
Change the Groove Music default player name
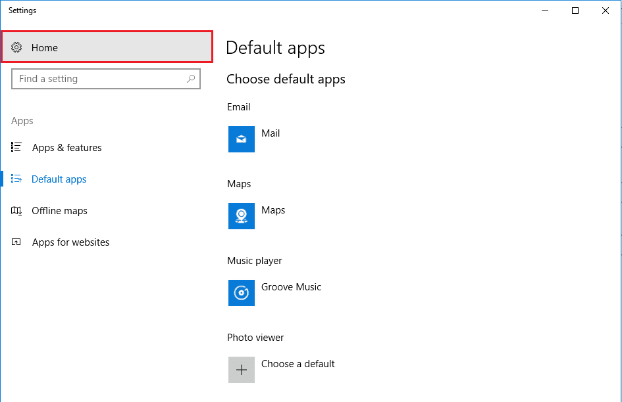tap(292, 287)
